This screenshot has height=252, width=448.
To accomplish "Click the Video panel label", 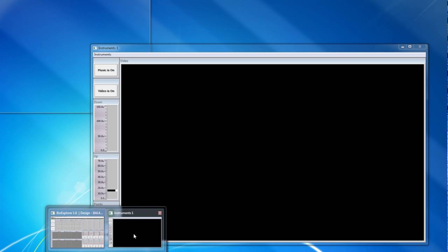I will click(x=124, y=61).
